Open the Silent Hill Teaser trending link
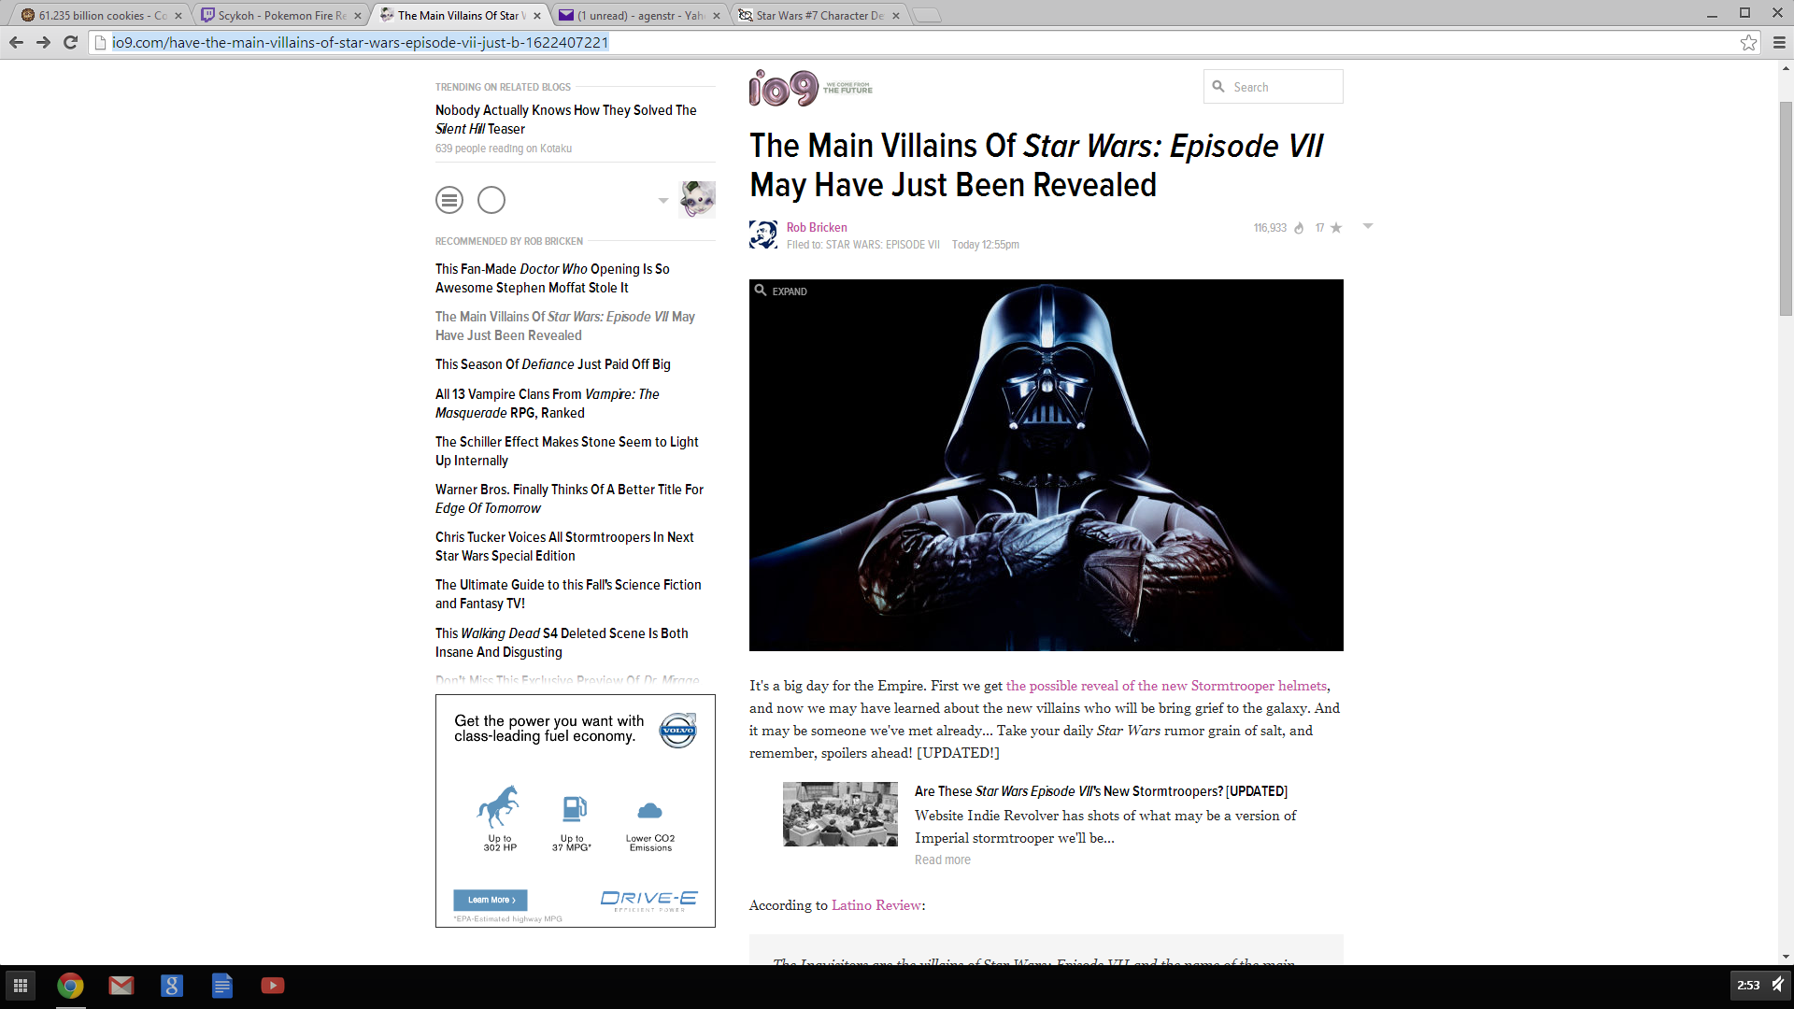The width and height of the screenshot is (1794, 1009). [x=566, y=120]
